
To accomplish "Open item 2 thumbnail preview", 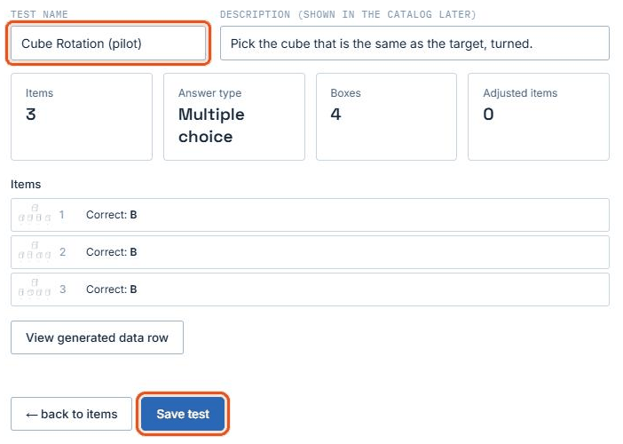I will pos(35,251).
